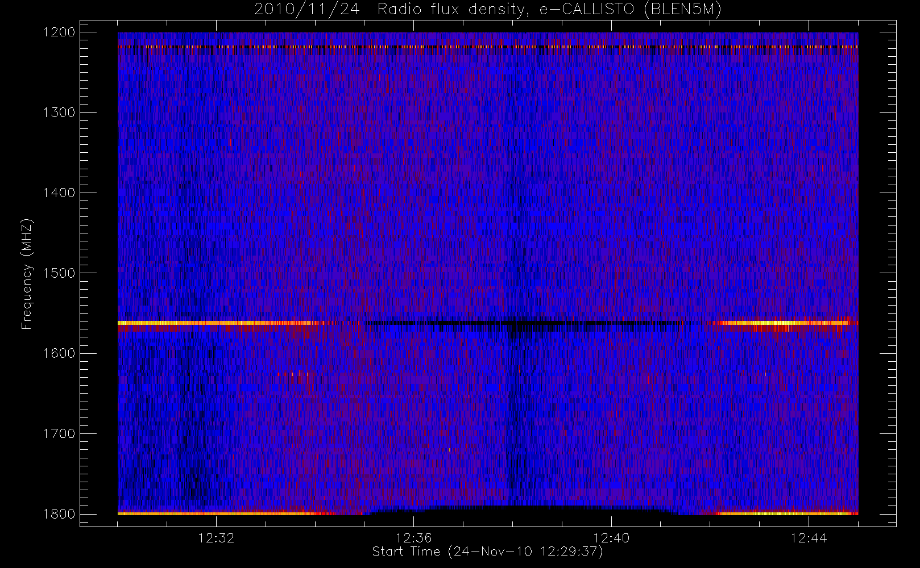The height and width of the screenshot is (568, 920).
Task: Select the 1300 frequency tick label
Action: pyautogui.click(x=59, y=112)
